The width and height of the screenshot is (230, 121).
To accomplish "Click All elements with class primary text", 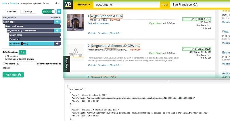I will 20,59.
